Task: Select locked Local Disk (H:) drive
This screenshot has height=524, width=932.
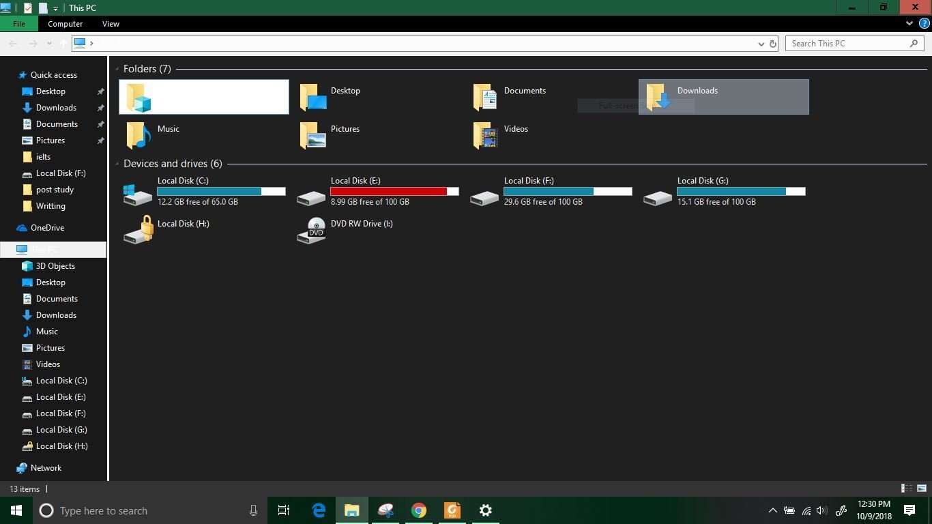Action: pos(204,230)
